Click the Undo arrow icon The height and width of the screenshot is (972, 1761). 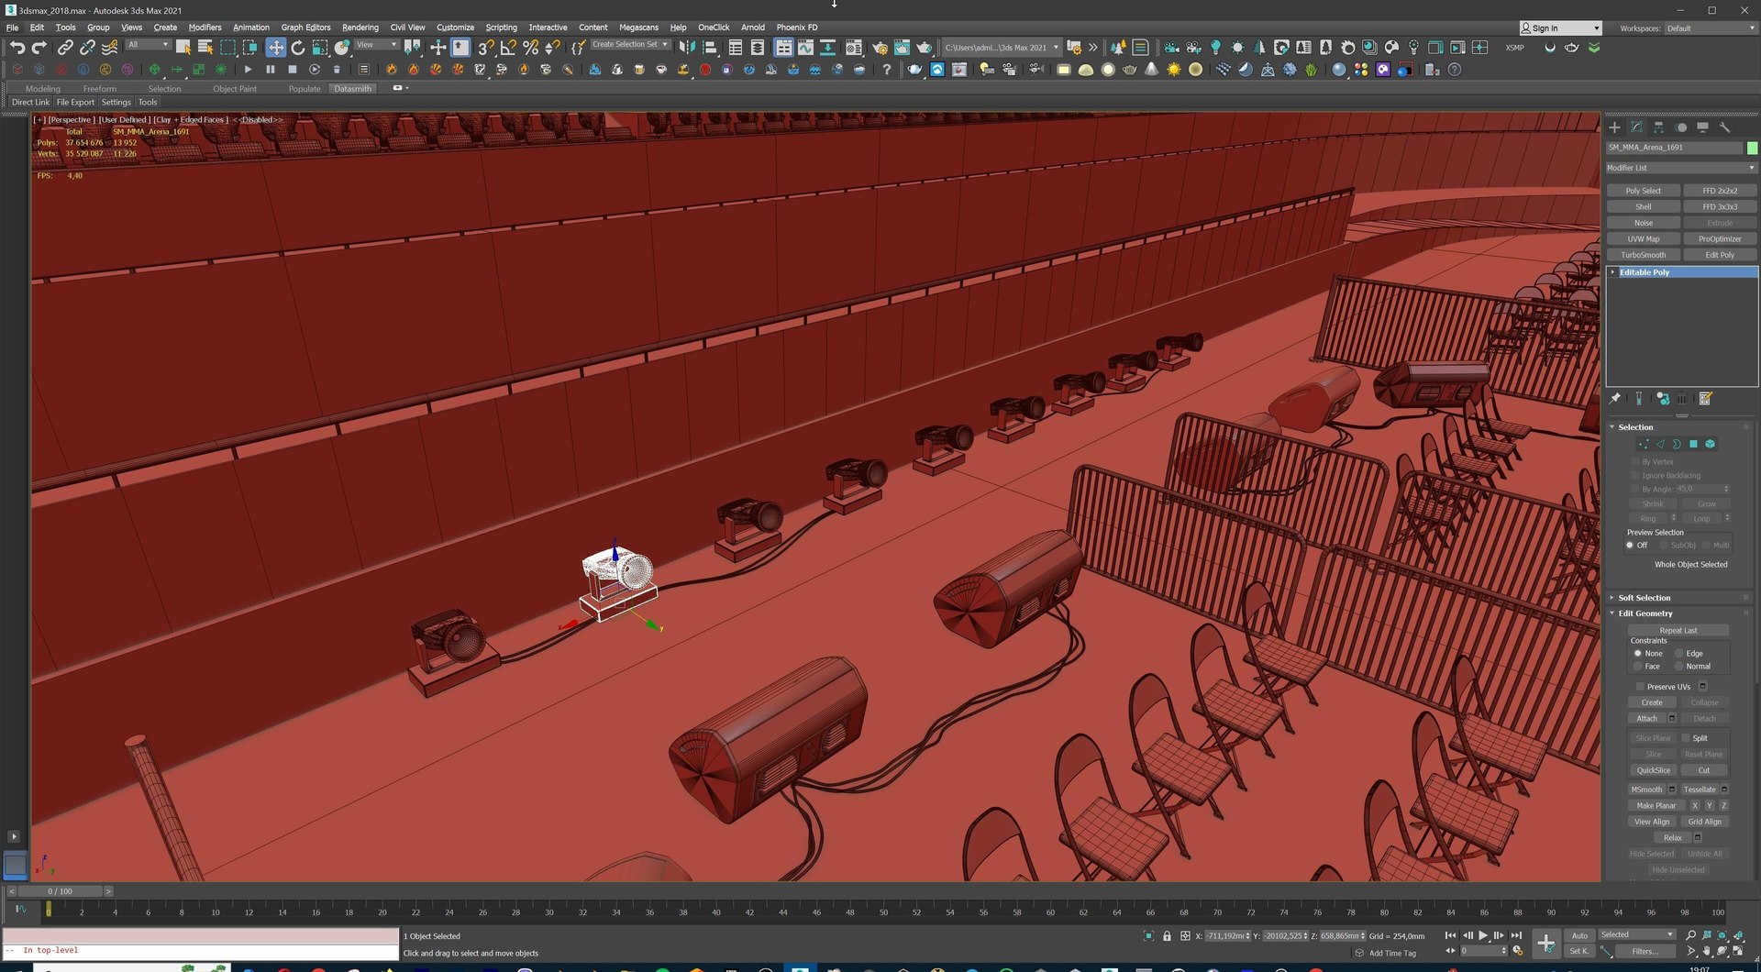[x=17, y=47]
